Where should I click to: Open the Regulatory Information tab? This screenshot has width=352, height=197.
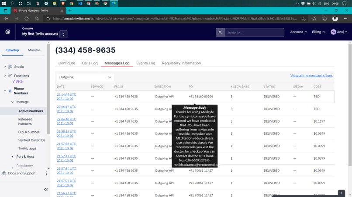pos(181,63)
